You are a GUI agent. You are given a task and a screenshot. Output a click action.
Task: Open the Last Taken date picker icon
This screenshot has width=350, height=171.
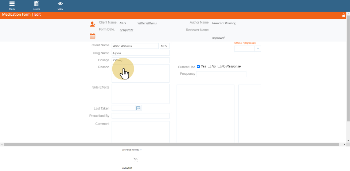138,108
